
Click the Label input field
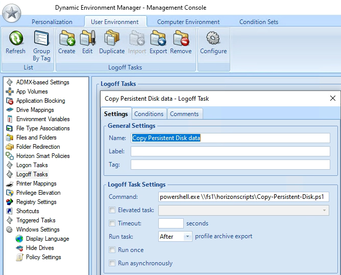click(x=230, y=151)
